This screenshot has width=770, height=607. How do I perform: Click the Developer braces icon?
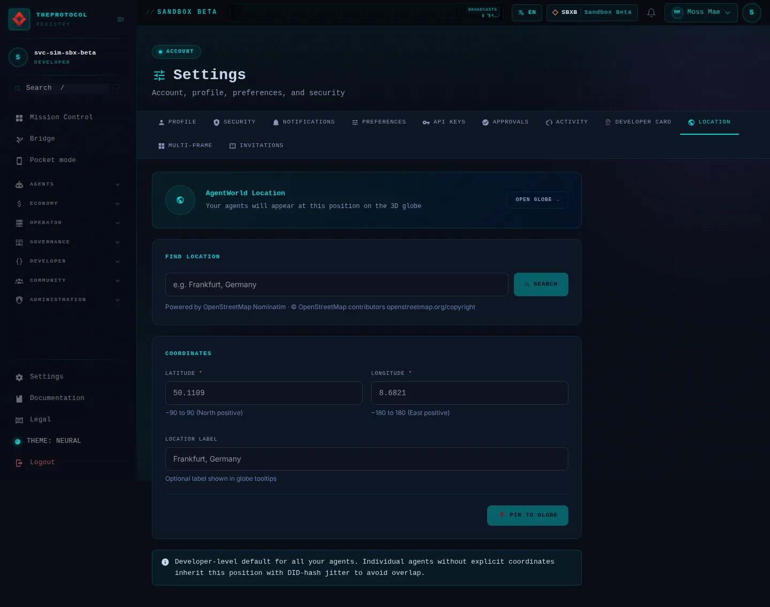point(19,262)
